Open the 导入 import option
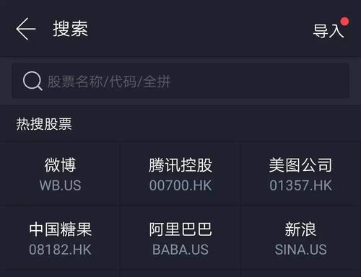Viewport: 361px width, 277px height. (x=329, y=31)
